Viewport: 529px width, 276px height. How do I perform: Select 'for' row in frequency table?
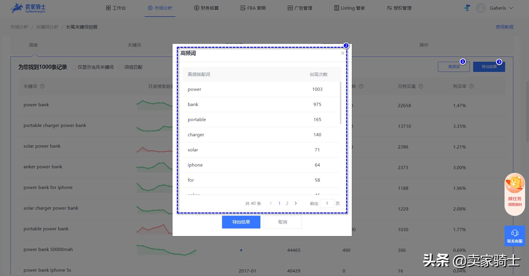coord(261,180)
